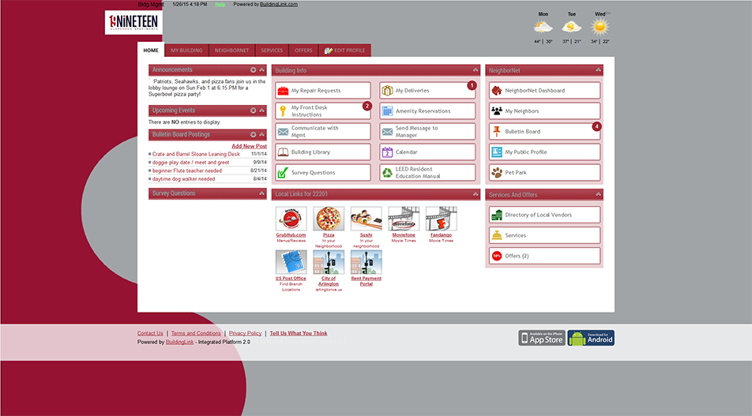Open the Calendar icon in Building Info
The image size is (752, 416).
point(387,152)
